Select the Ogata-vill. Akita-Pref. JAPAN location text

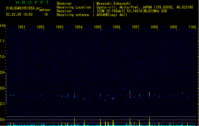[x=145, y=7]
